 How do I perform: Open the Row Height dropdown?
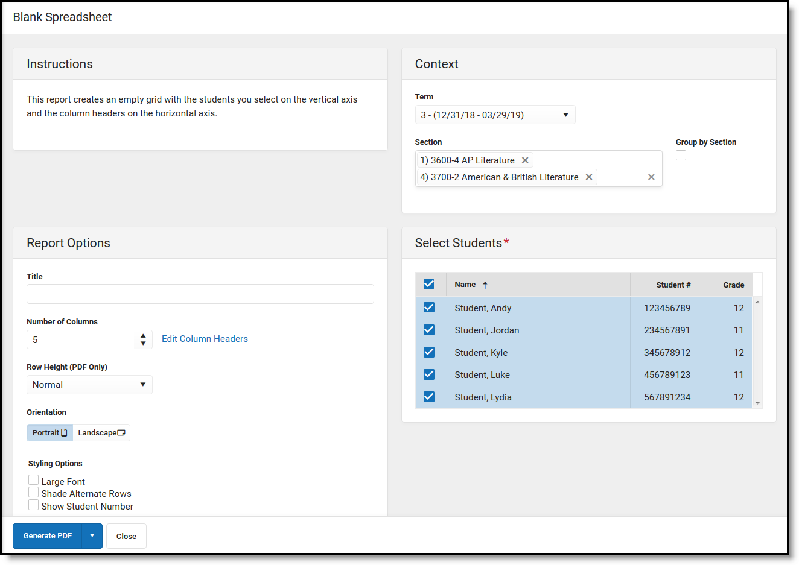coord(89,385)
